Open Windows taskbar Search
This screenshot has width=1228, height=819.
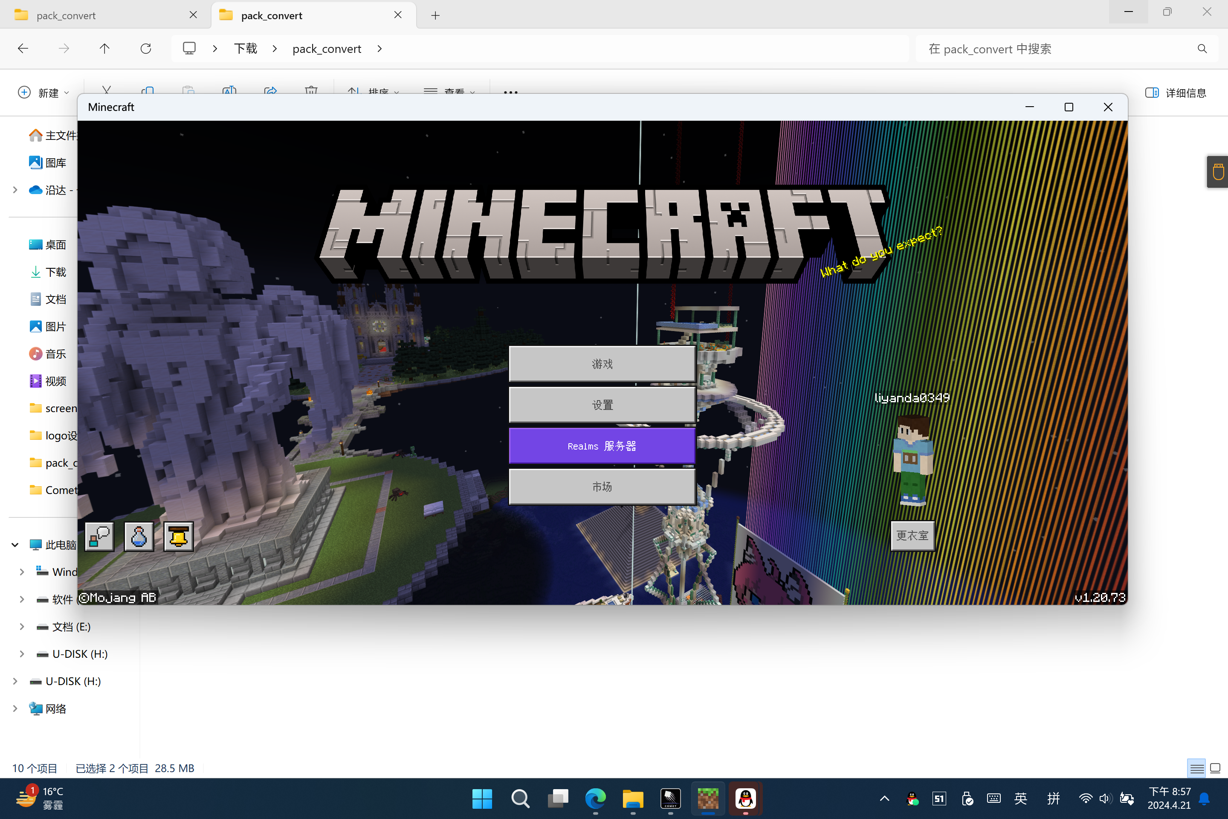(x=520, y=798)
